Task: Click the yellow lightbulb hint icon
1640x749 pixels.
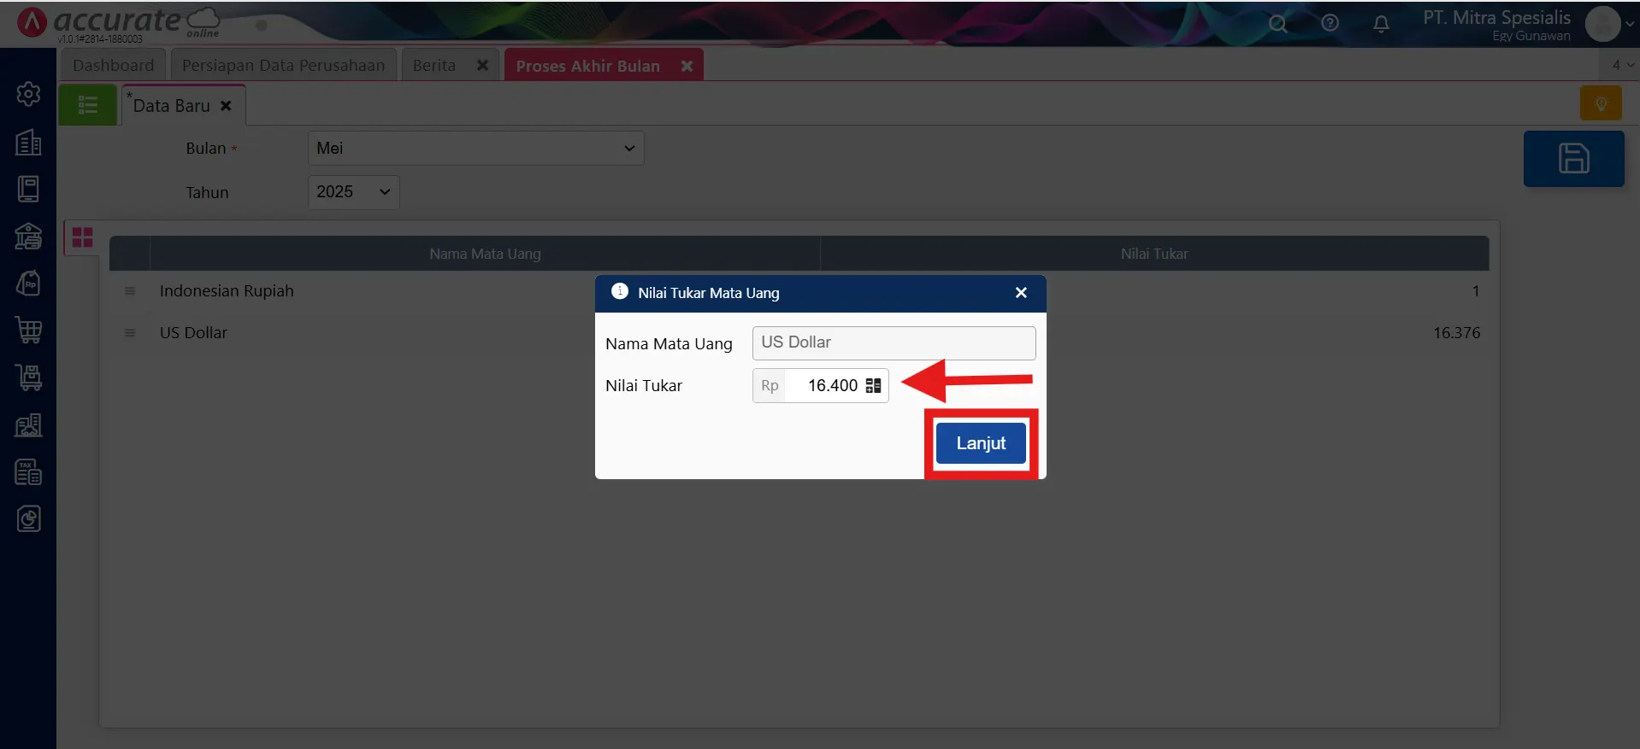Action: coord(1601,104)
